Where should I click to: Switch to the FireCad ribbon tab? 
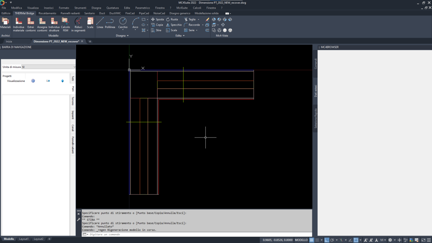[130, 13]
